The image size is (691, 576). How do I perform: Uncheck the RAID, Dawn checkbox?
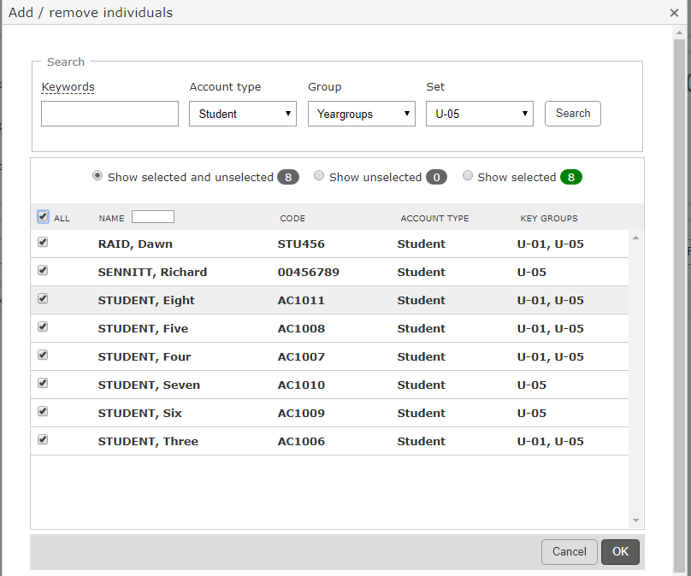point(44,243)
